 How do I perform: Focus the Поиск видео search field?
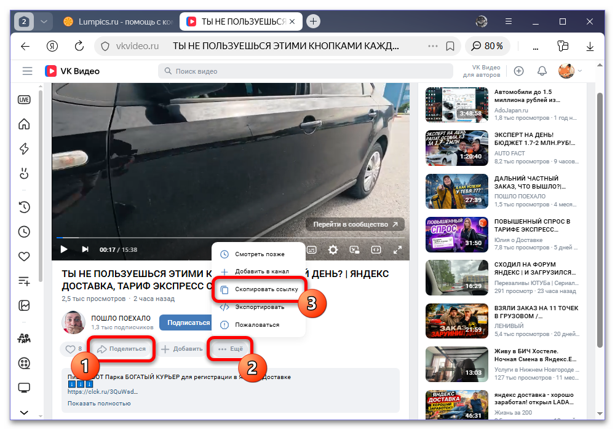pyautogui.click(x=305, y=71)
